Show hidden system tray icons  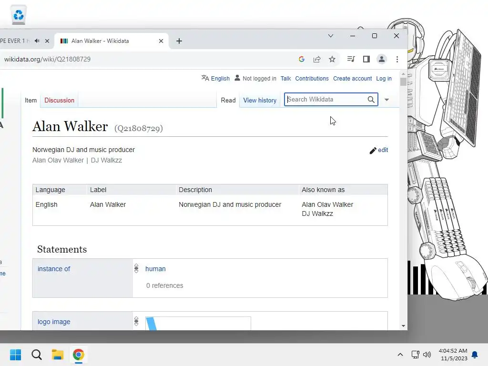400,355
